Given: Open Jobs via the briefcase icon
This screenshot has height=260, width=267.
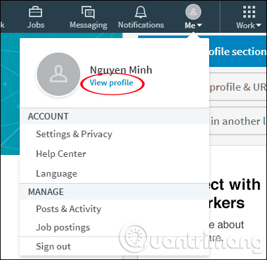Looking at the screenshot, I should [36, 12].
